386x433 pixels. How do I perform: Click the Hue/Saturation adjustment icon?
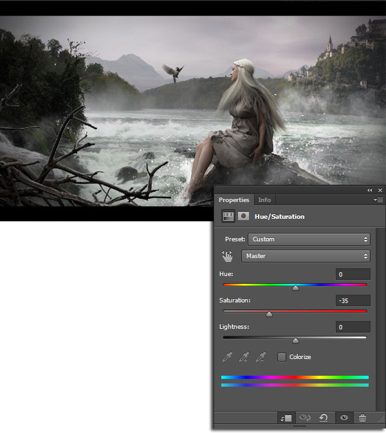[228, 216]
